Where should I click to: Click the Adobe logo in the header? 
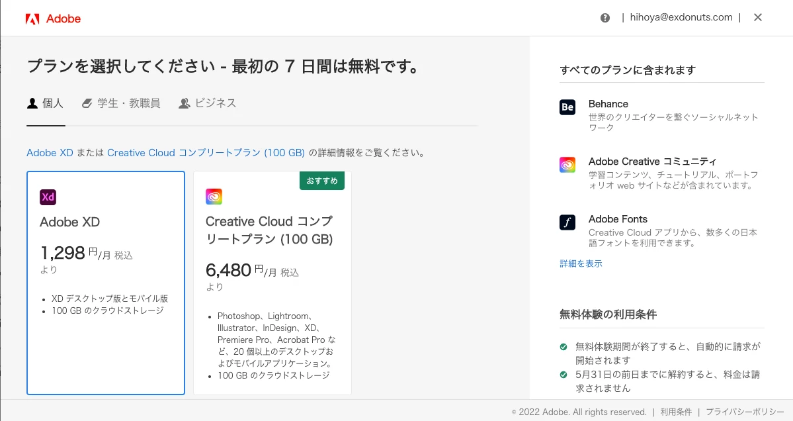[53, 19]
